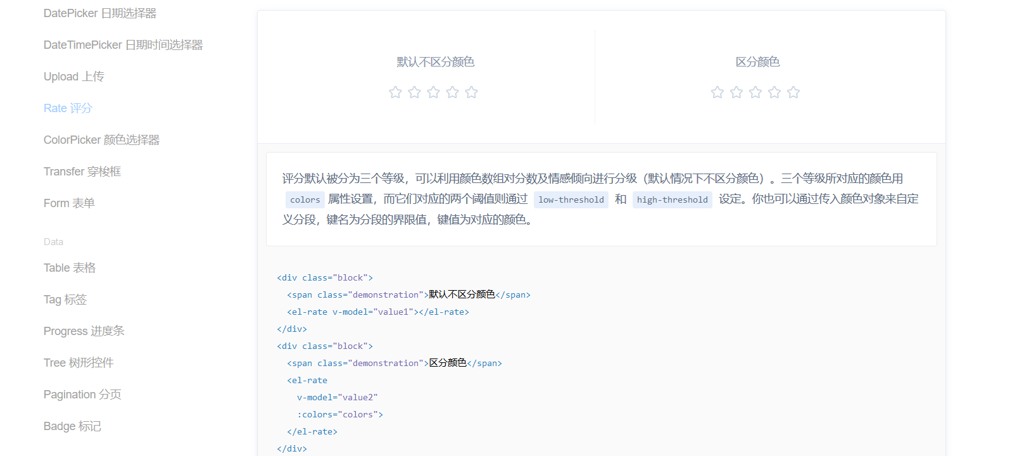Go to Tag 标签 page
The height and width of the screenshot is (456, 1017).
coord(65,300)
